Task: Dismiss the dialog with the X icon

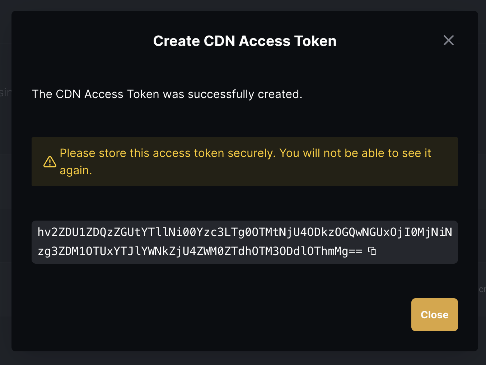Action: tap(448, 40)
